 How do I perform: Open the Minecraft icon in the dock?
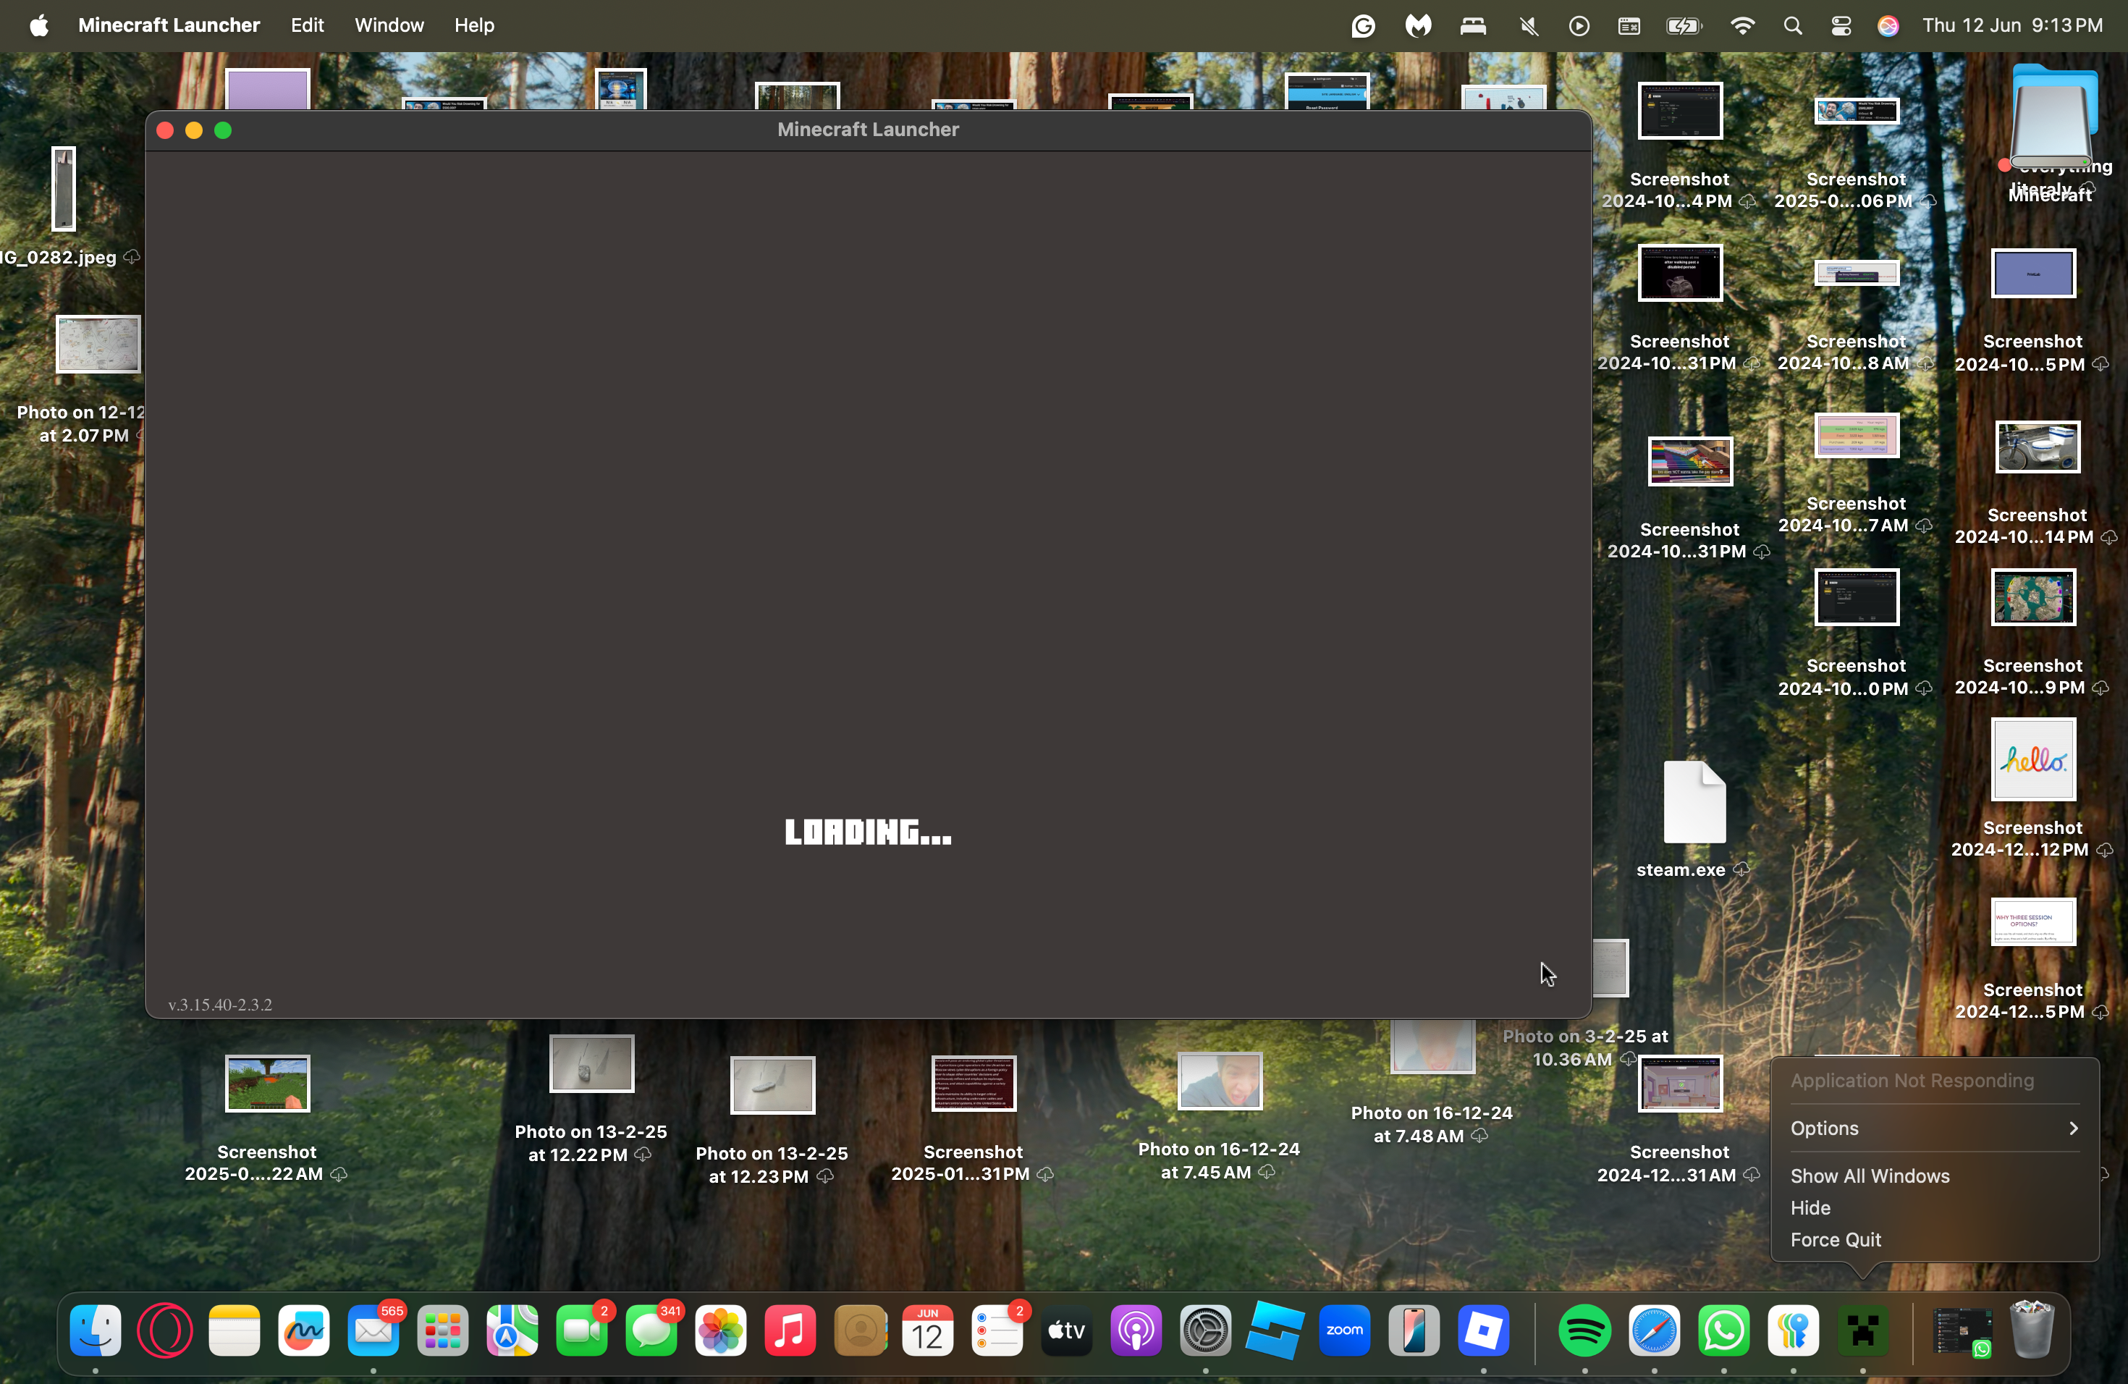click(x=1862, y=1330)
